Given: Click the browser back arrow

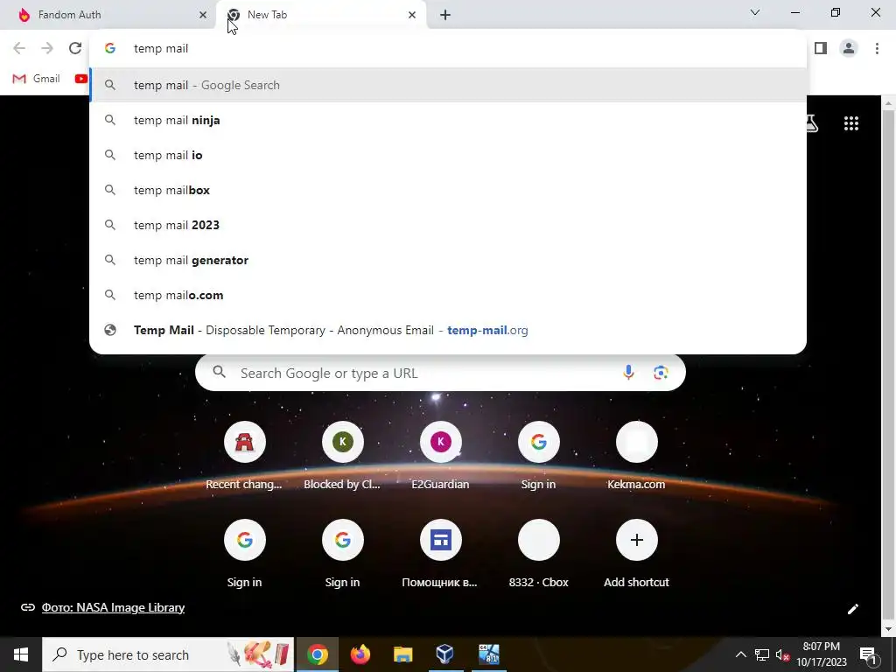Looking at the screenshot, I should click(19, 49).
